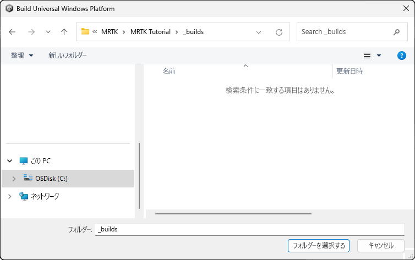415x260 pixels.
Task: Open help with the blue question icon
Action: pos(401,56)
